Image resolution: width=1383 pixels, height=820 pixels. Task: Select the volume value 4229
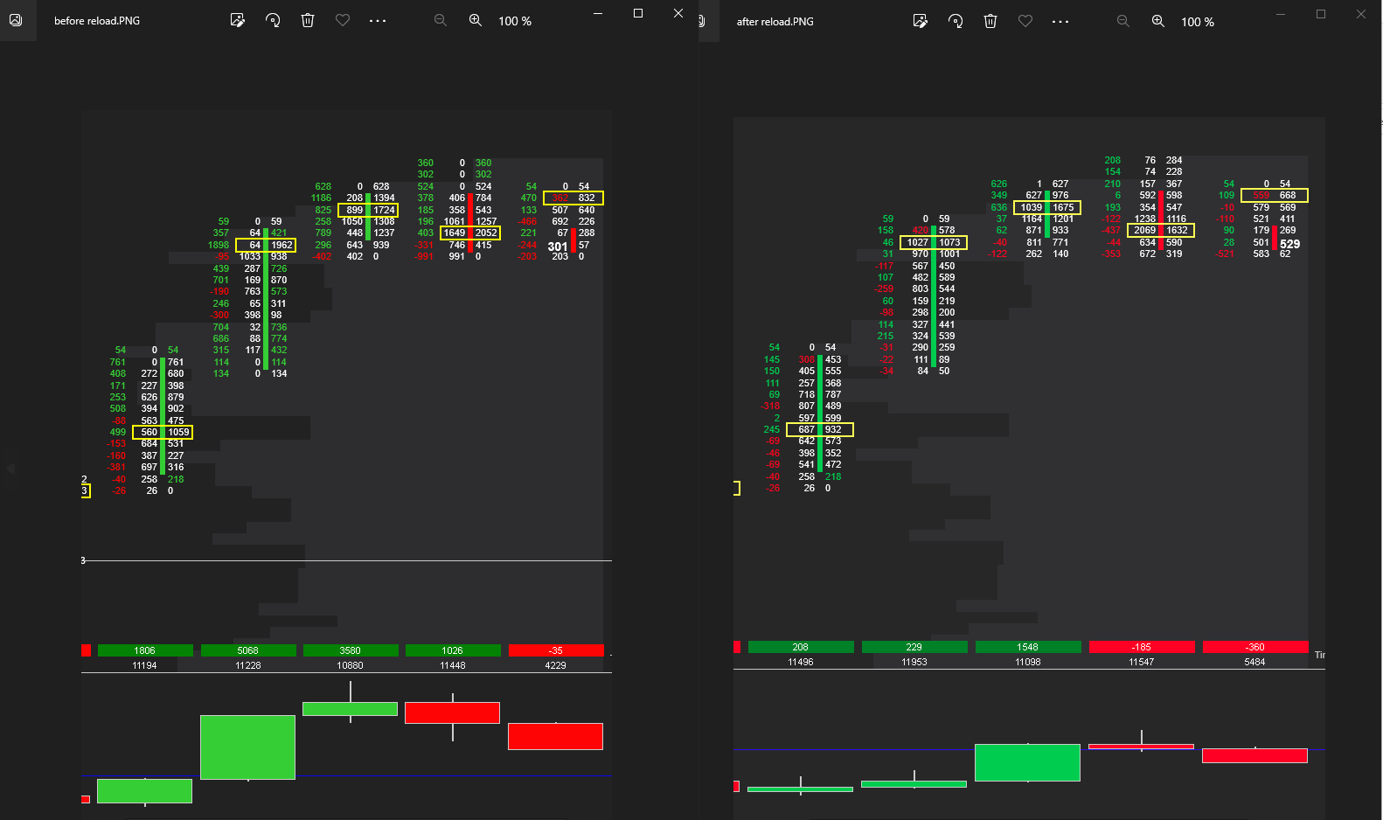click(556, 665)
